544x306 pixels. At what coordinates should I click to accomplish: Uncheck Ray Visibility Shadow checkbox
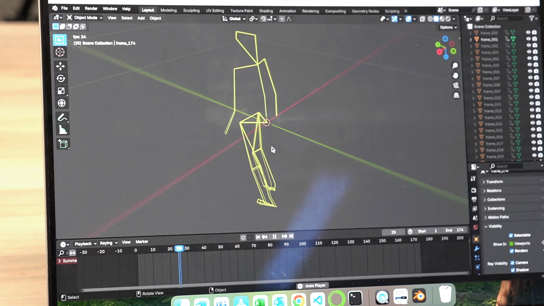[513, 270]
